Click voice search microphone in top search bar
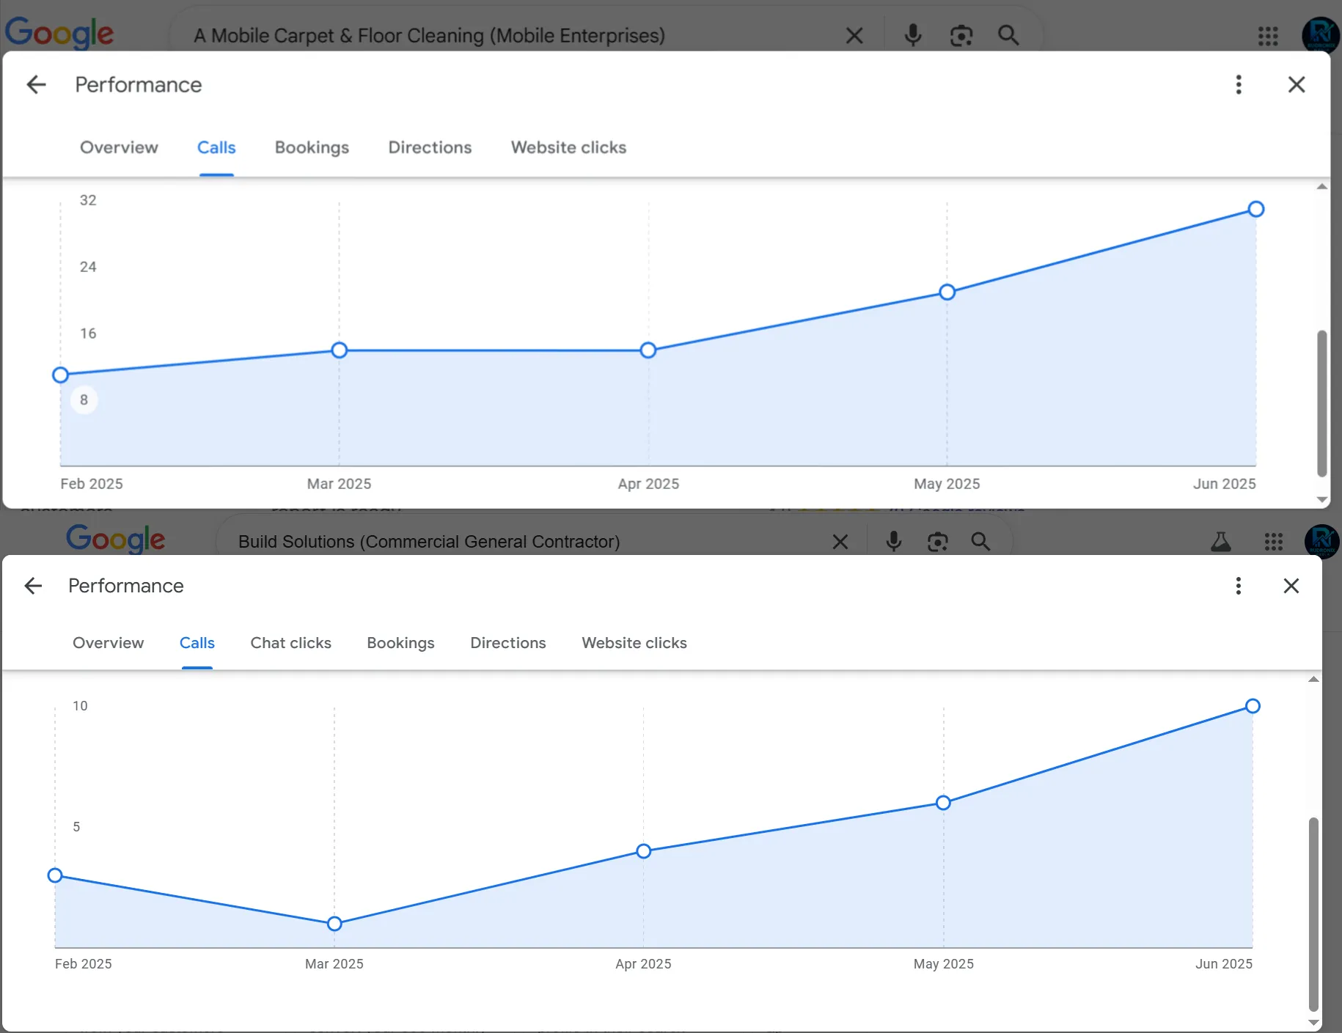This screenshot has height=1033, width=1342. tap(913, 35)
